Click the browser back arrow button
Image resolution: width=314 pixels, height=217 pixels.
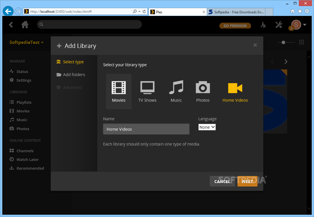point(8,11)
